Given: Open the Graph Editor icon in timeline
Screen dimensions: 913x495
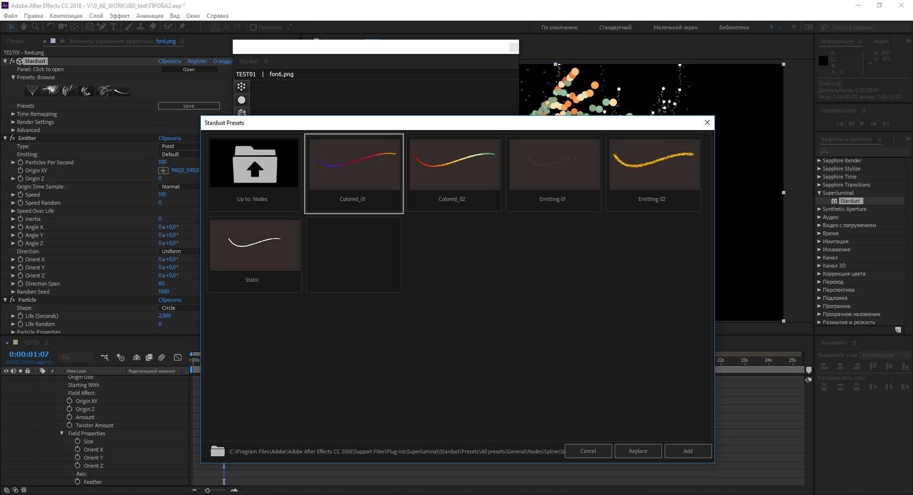Looking at the screenshot, I should point(178,358).
